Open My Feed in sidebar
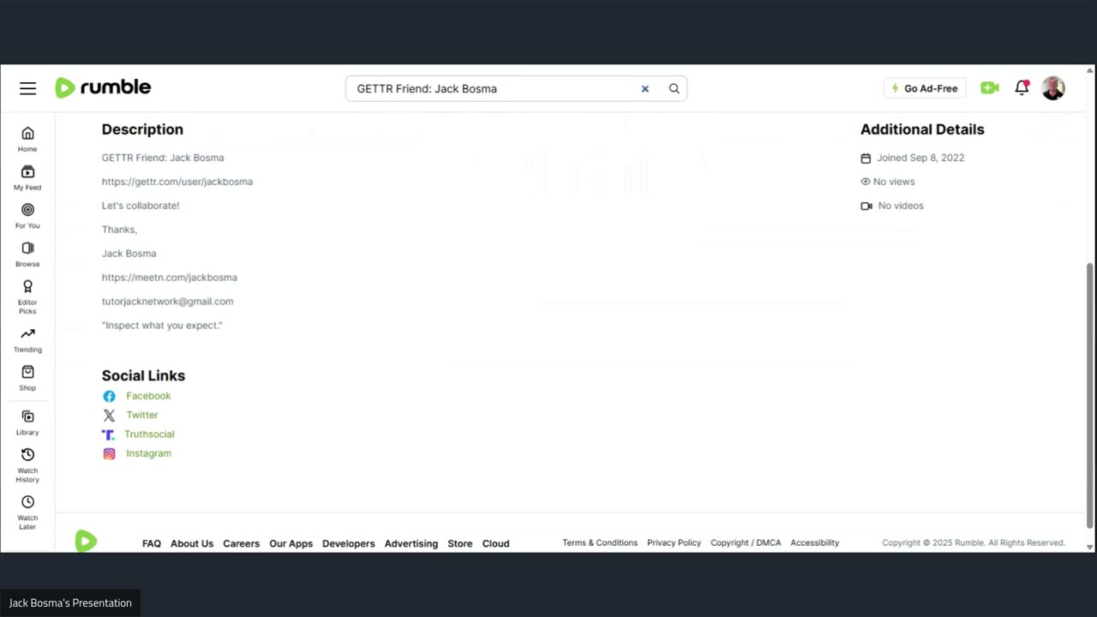Screen dimensions: 1097x617 [27, 177]
